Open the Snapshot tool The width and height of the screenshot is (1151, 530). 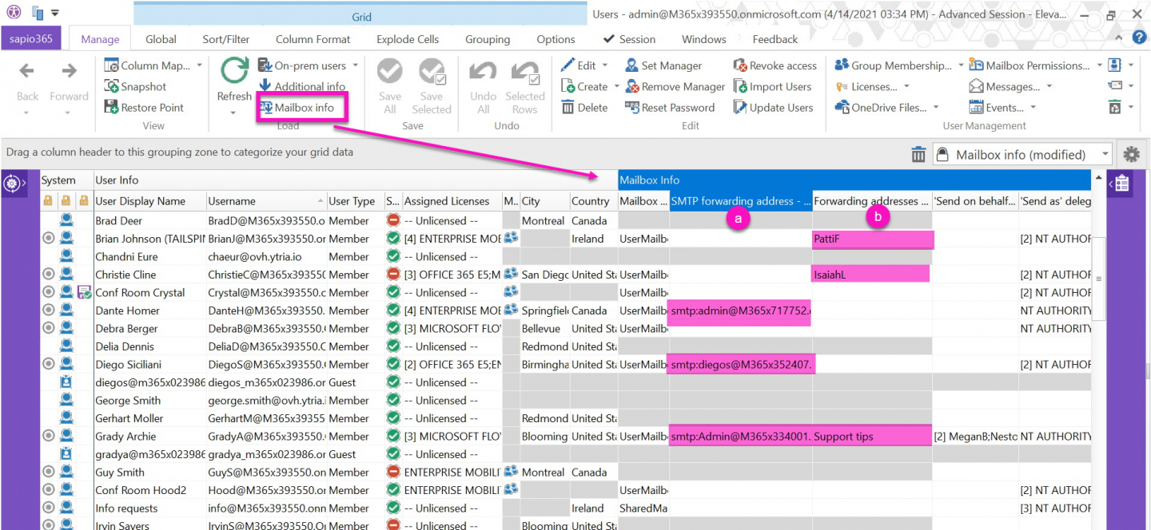(136, 86)
